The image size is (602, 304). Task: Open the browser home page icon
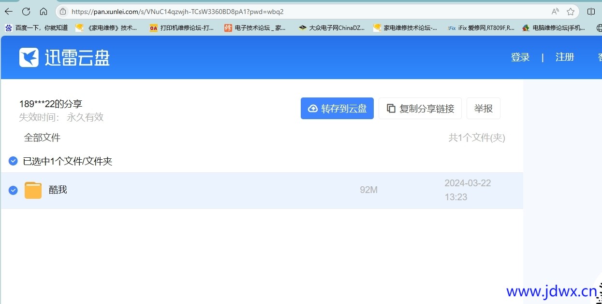[x=44, y=12]
